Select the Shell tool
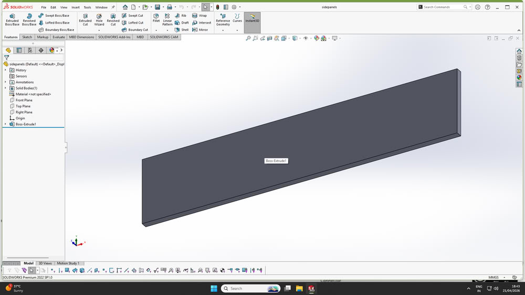This screenshot has width=525, height=295. coord(182,30)
